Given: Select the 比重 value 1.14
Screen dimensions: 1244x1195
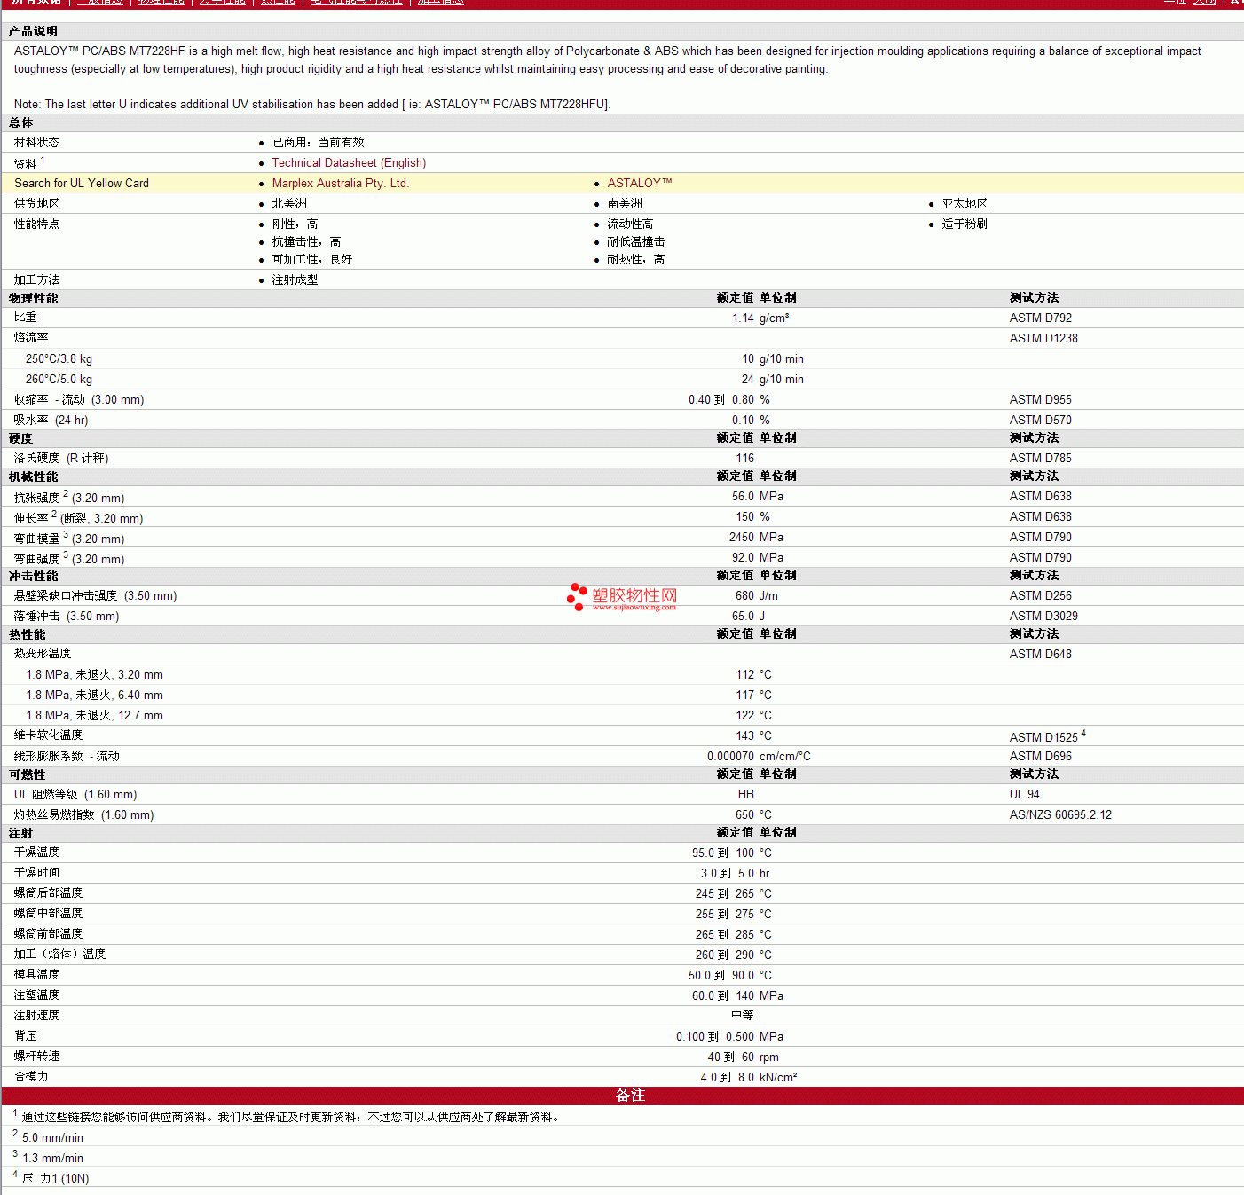Looking at the screenshot, I should [744, 318].
